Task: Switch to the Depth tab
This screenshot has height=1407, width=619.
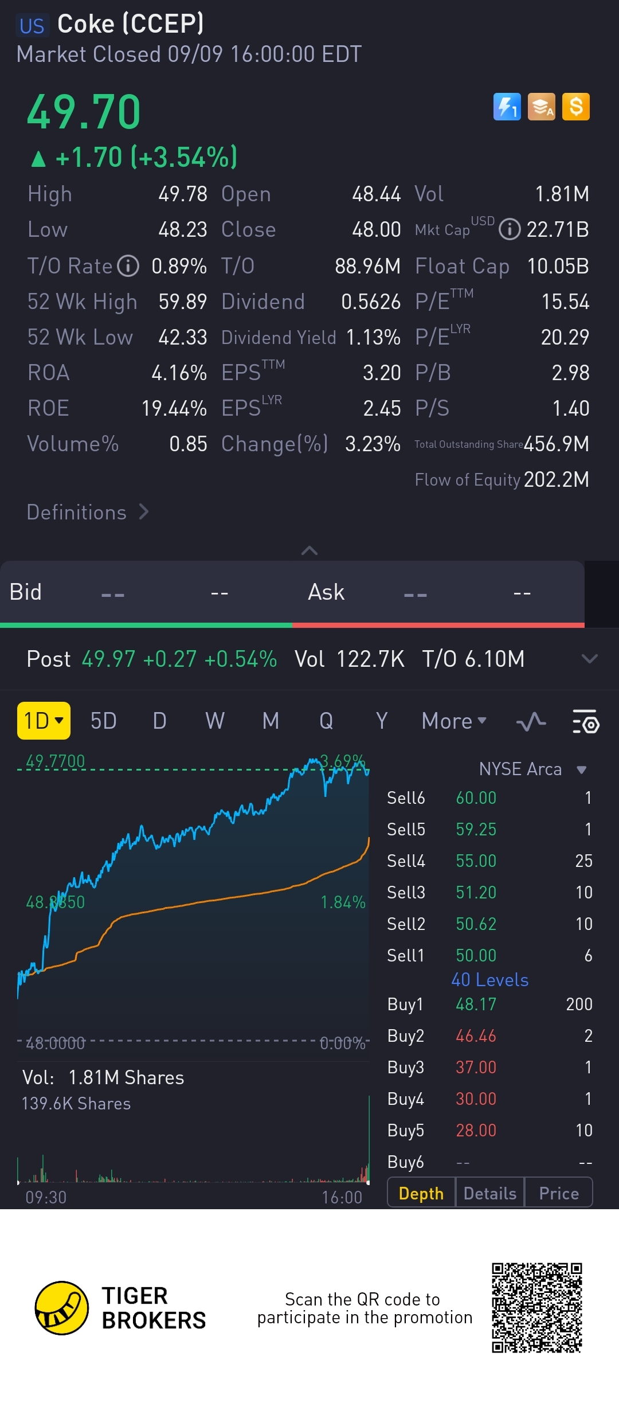Action: point(421,1193)
